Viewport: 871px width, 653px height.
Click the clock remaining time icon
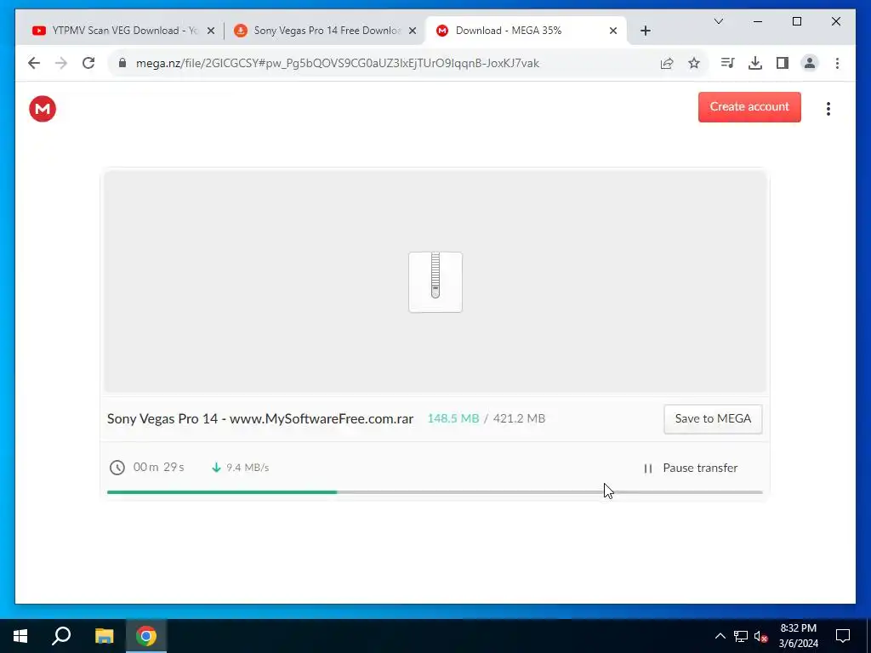pos(117,468)
